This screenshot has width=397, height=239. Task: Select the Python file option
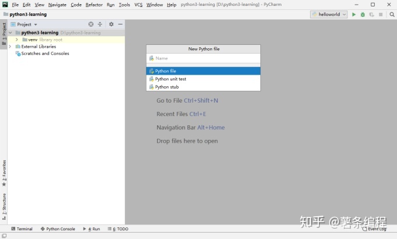(203, 71)
